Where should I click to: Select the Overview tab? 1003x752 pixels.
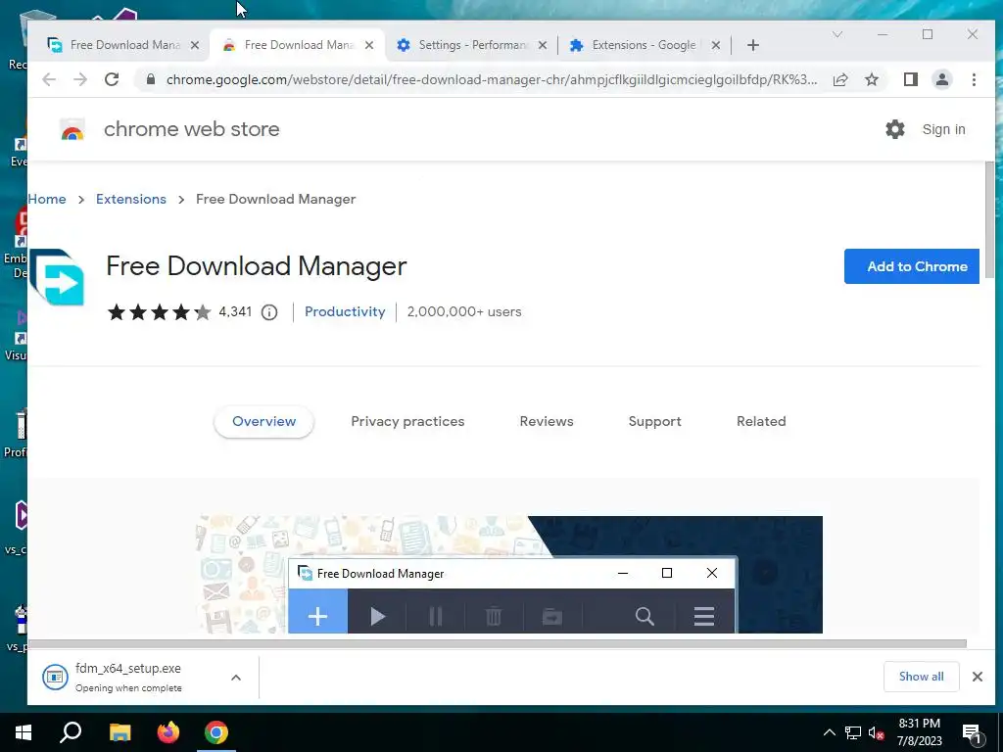[263, 421]
